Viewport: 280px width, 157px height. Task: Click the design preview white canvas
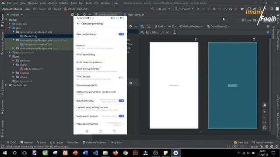[x=174, y=85]
